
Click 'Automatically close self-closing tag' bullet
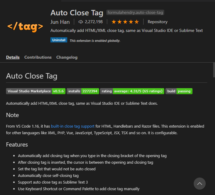pos(48,175)
